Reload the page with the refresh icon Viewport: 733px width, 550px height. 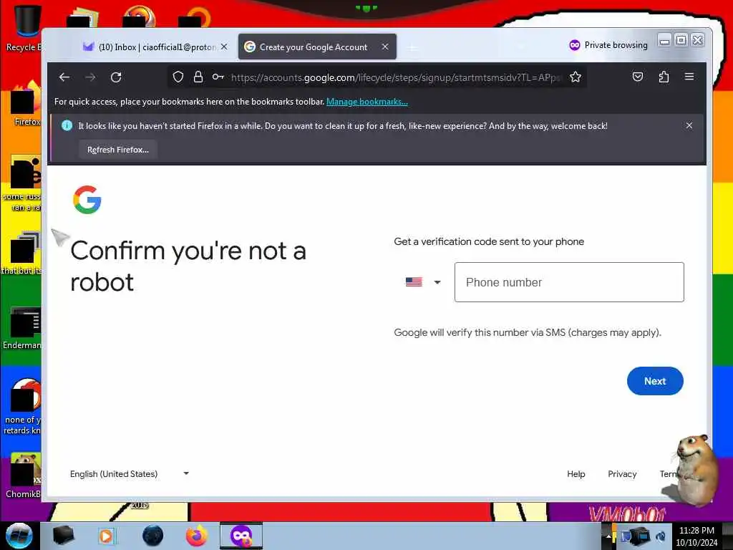point(116,77)
